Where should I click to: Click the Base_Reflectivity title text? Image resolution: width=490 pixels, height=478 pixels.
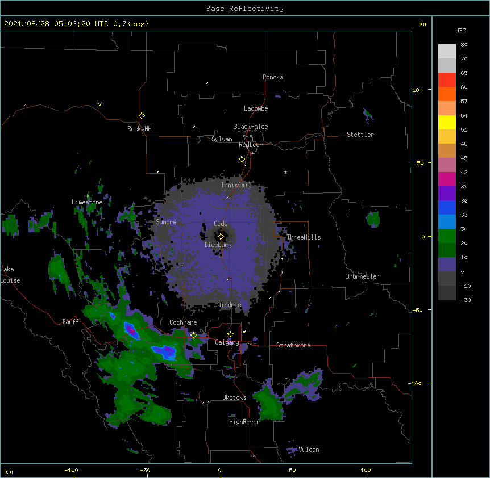click(x=245, y=9)
